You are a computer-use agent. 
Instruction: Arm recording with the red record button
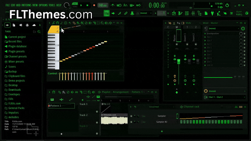94,5
